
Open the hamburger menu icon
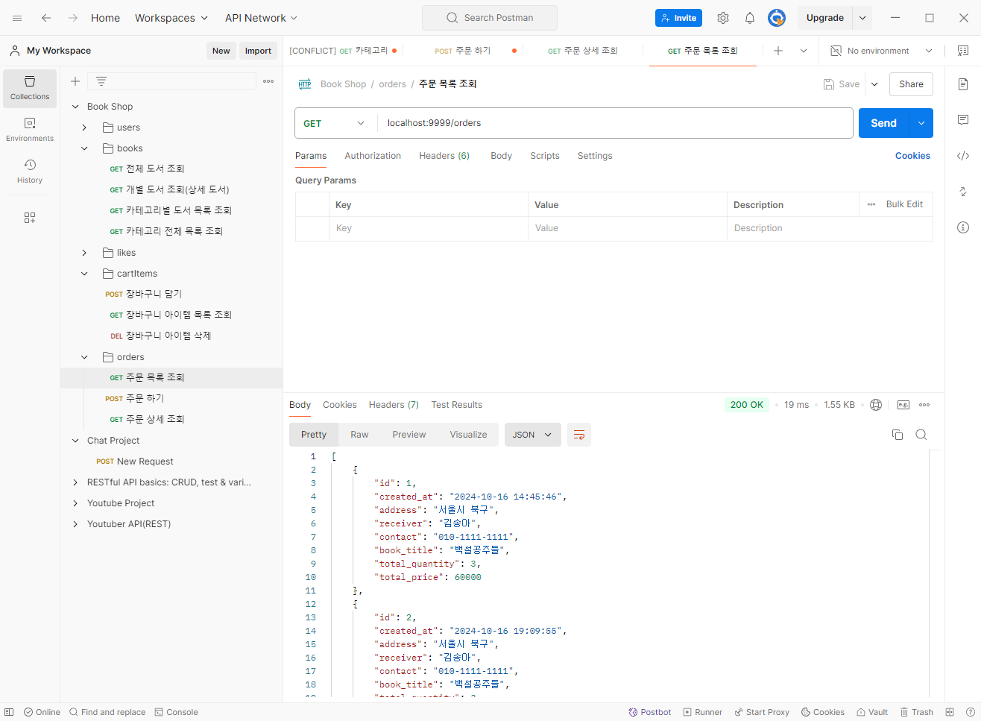[17, 18]
